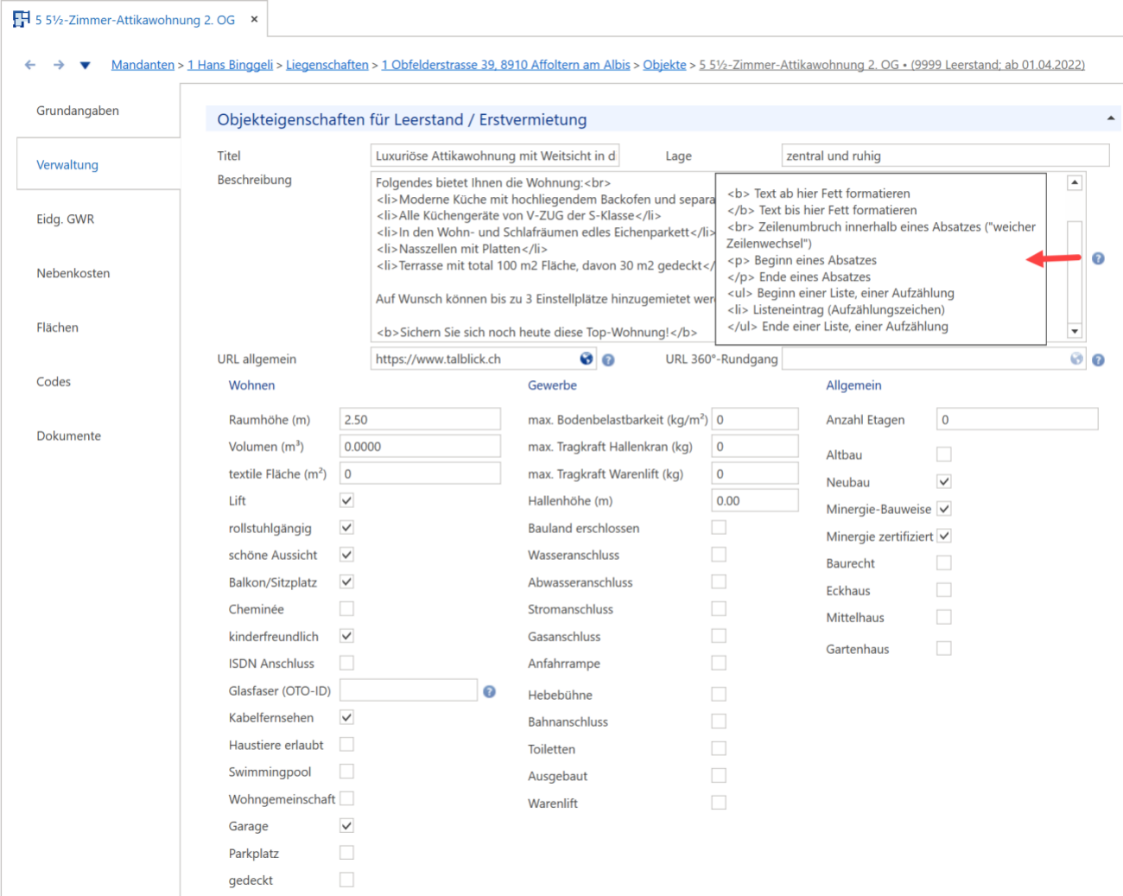Click help icon next to URL allgemein
Viewport: 1123px width, 896px height.
(x=608, y=360)
